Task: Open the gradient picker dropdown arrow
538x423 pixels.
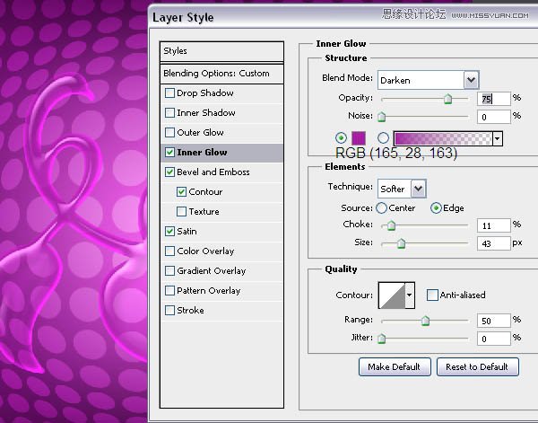Action: coord(497,138)
